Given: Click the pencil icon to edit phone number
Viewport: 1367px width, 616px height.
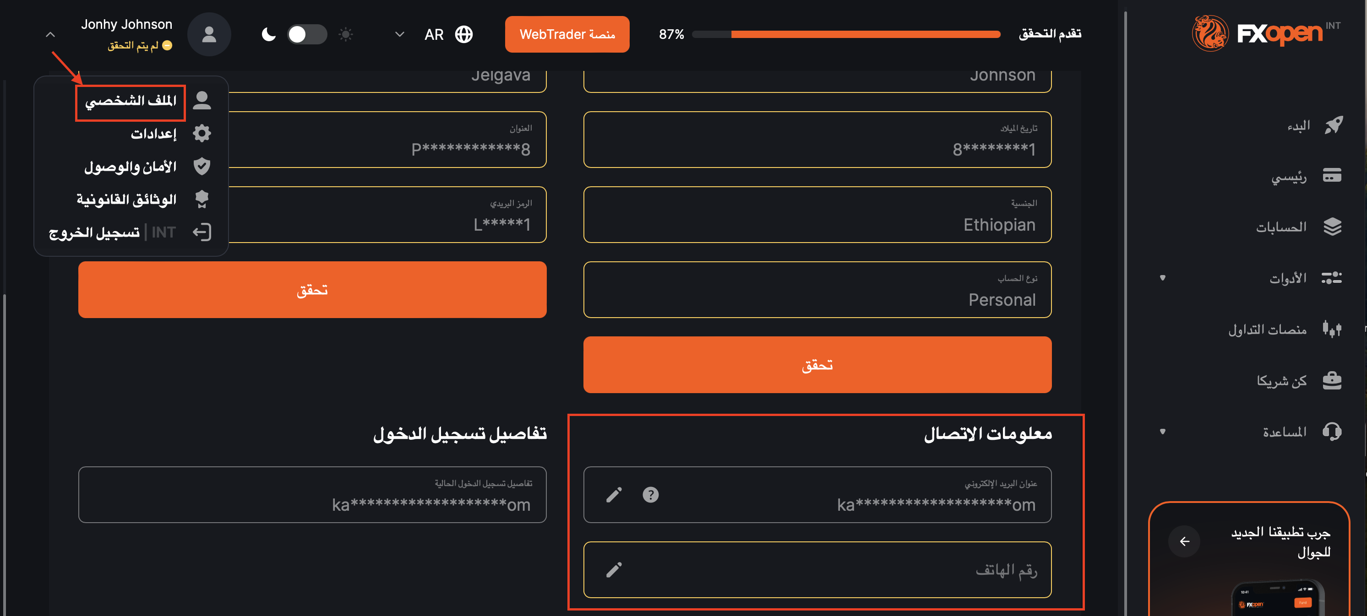Looking at the screenshot, I should click(x=614, y=570).
